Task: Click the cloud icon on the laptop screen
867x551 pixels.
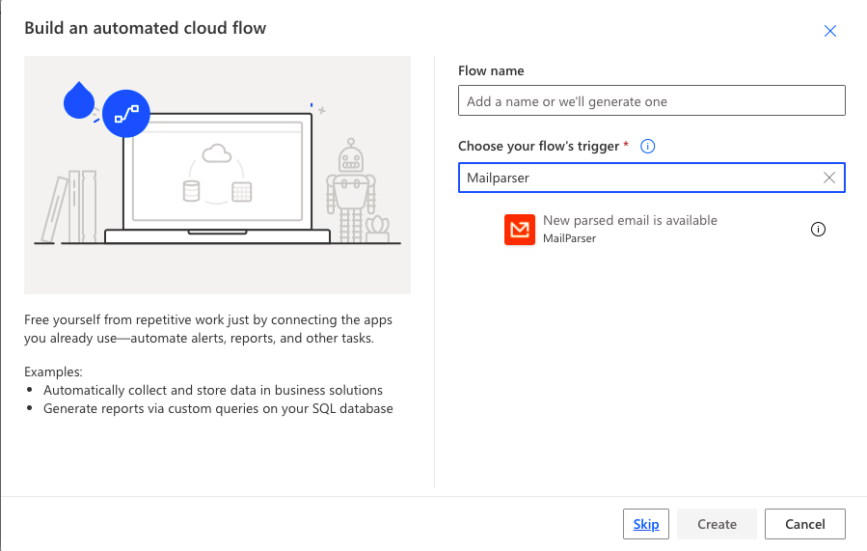Action: [217, 152]
